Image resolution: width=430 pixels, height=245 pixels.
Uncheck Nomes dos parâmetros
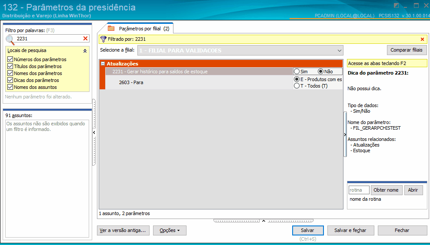click(10, 73)
